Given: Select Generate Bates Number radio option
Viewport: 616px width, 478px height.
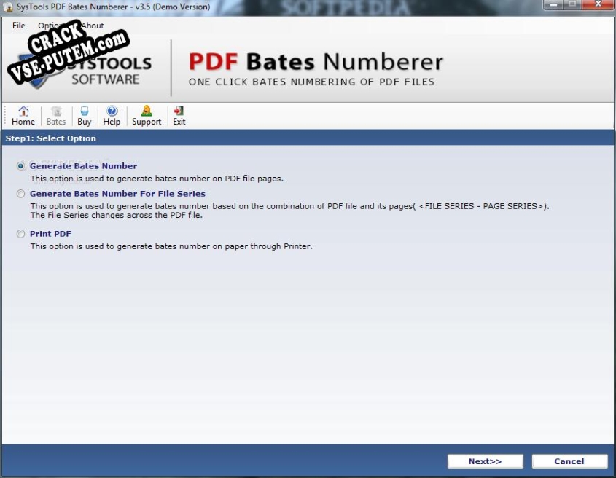Looking at the screenshot, I should pos(21,166).
